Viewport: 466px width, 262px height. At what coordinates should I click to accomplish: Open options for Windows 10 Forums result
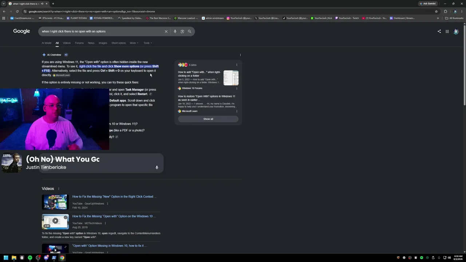coord(237,88)
